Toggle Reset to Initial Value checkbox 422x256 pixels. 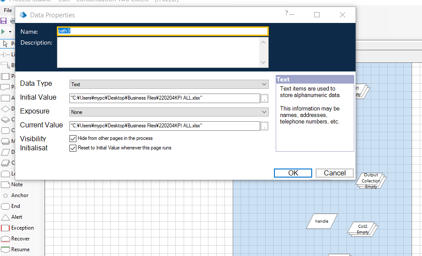73,148
